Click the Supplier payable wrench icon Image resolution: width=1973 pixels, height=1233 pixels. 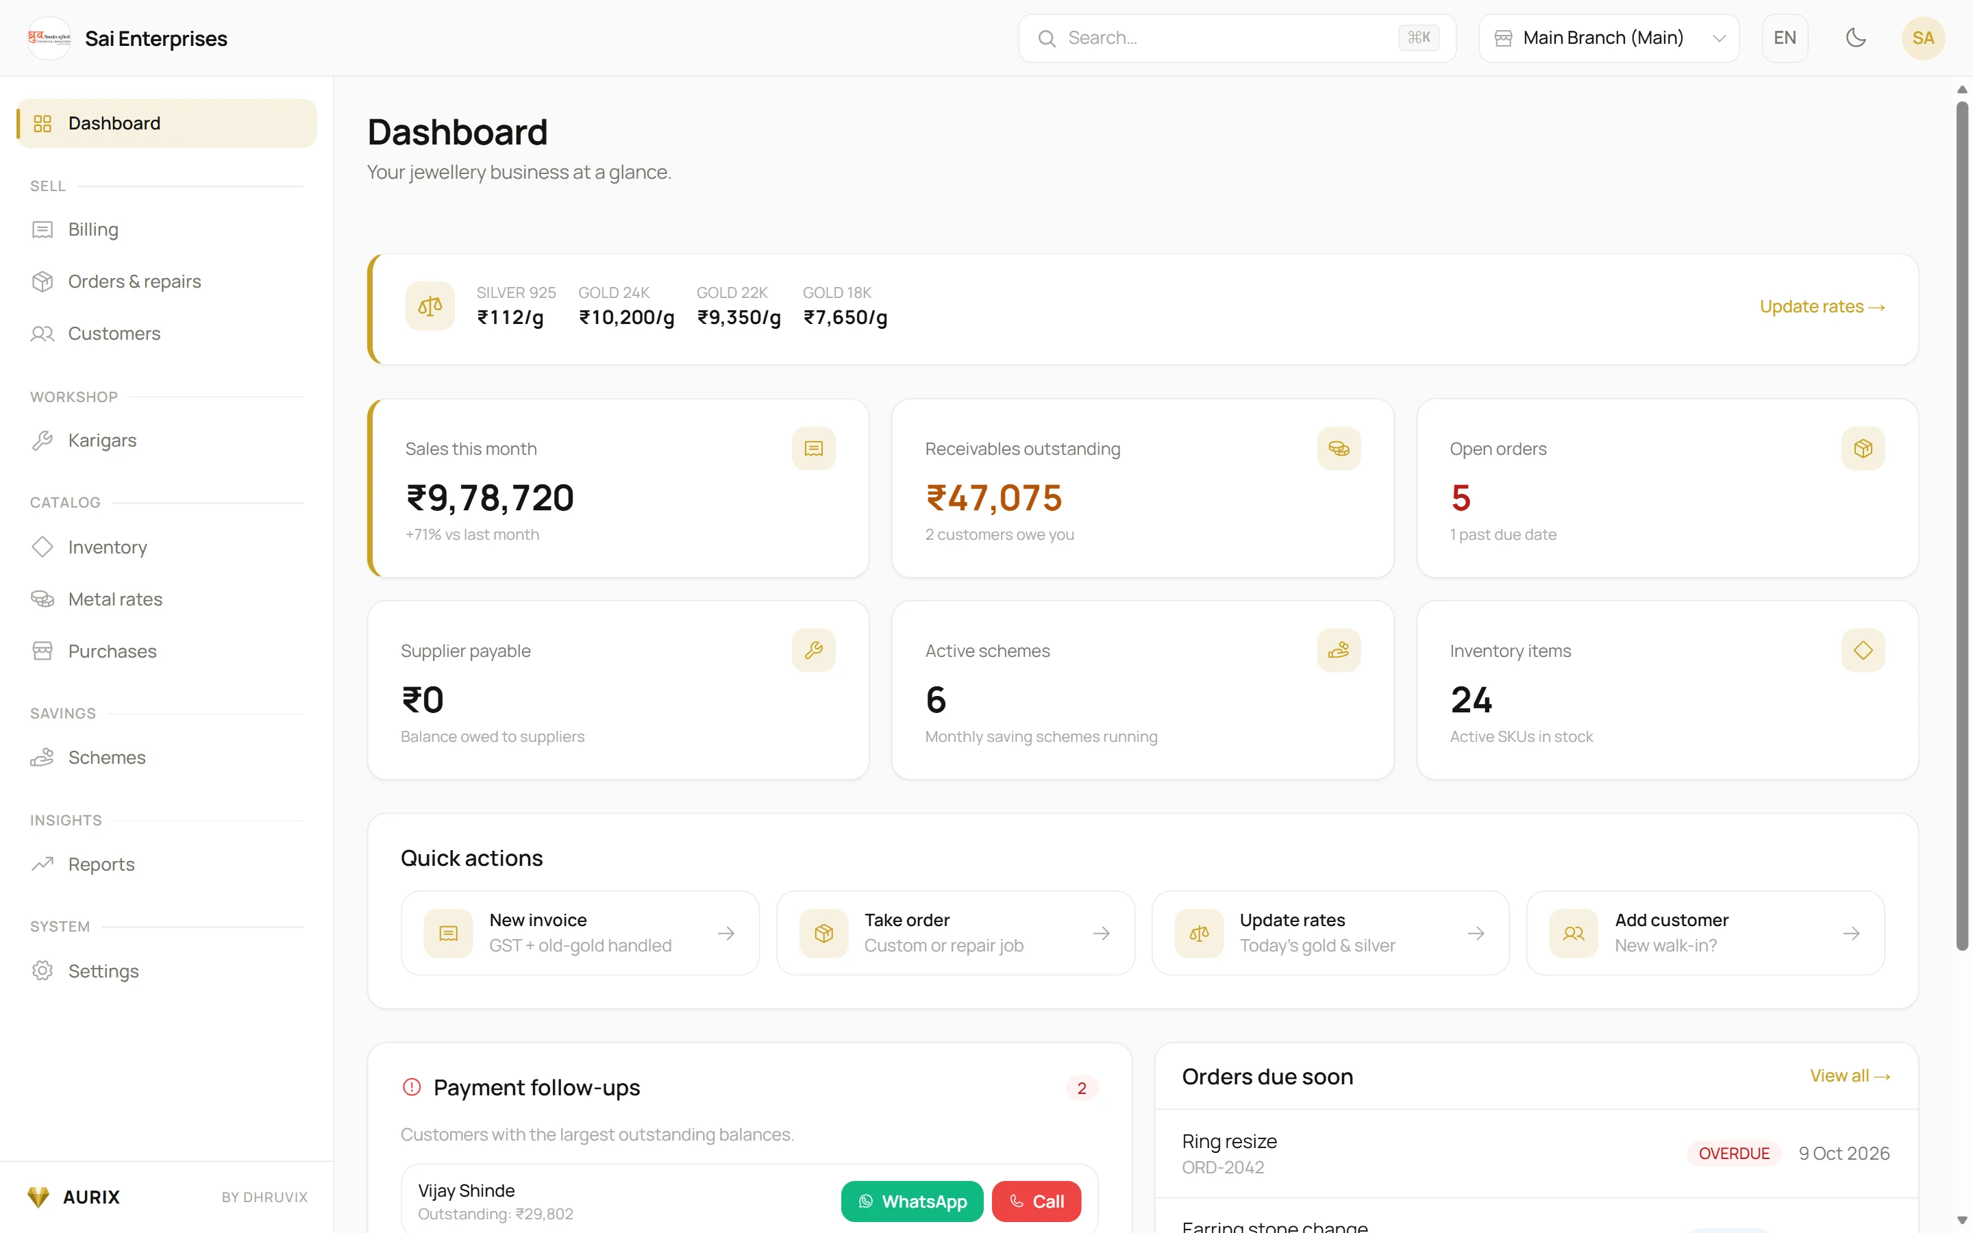814,650
